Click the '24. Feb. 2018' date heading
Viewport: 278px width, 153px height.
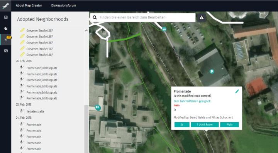[x=24, y=118]
